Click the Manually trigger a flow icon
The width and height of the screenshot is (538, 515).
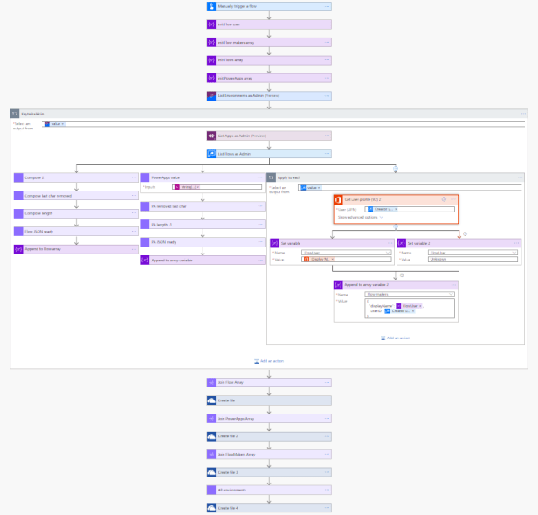(x=211, y=6)
